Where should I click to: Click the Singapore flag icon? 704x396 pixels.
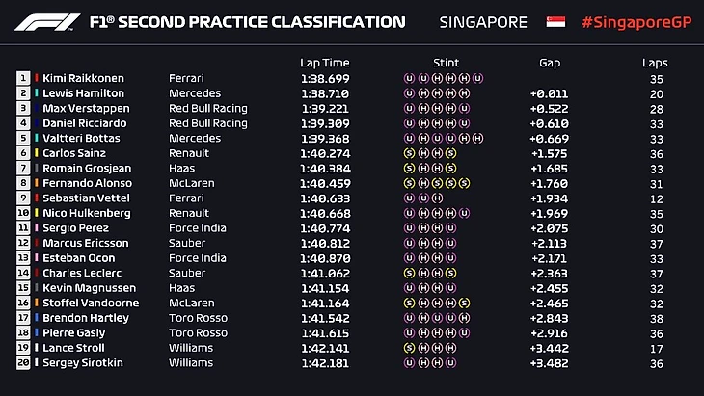pos(555,22)
